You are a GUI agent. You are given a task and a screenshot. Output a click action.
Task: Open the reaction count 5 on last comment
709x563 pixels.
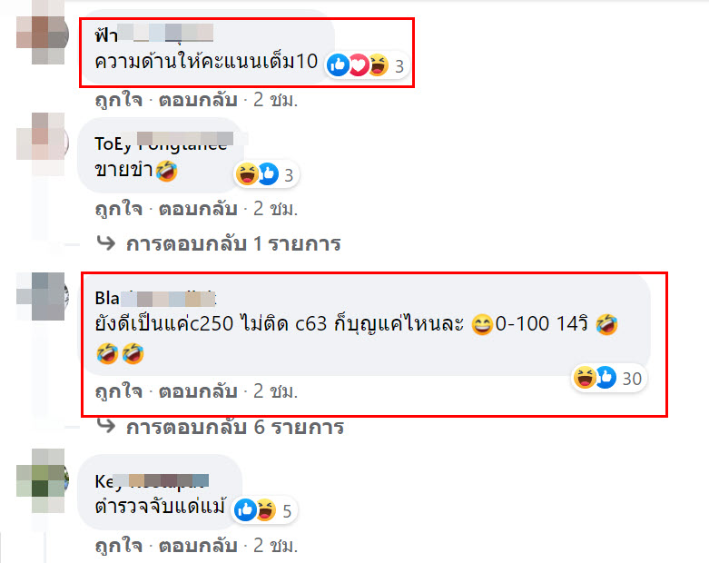pos(287,511)
